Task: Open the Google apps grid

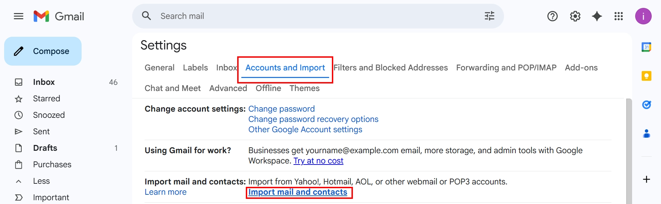Action: coord(619,16)
